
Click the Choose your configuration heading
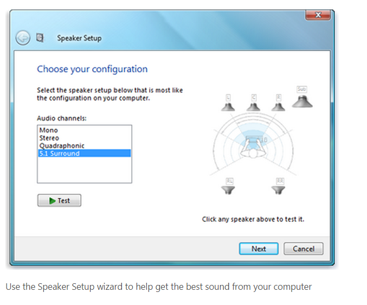click(x=92, y=69)
